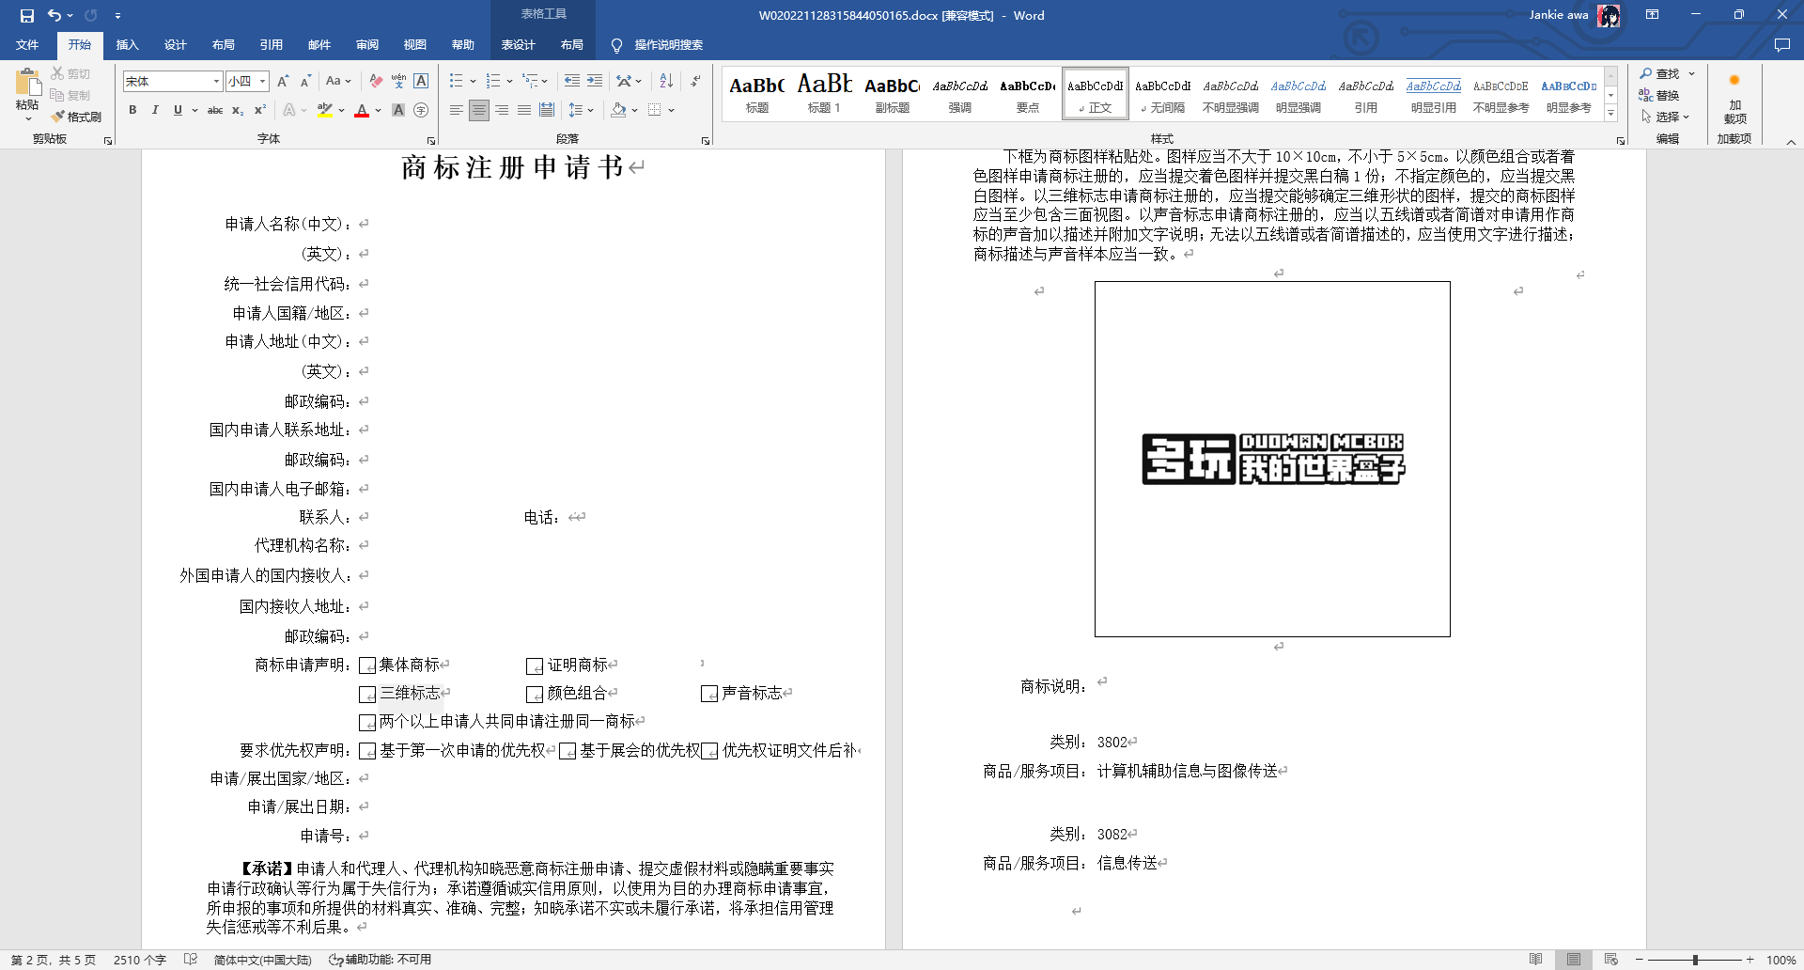This screenshot has width=1804, height=970.
Task: Insert an enclosed character (字)
Action: (x=421, y=110)
